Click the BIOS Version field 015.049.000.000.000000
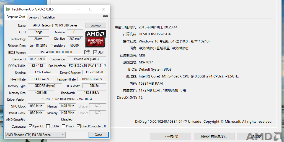 coord(55,52)
